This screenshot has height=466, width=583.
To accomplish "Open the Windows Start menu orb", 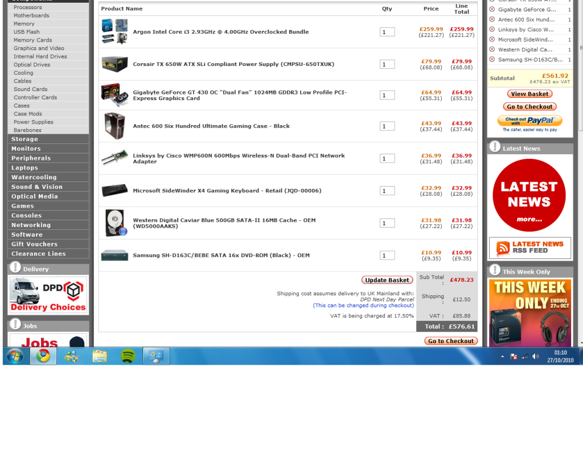I will click(x=15, y=356).
